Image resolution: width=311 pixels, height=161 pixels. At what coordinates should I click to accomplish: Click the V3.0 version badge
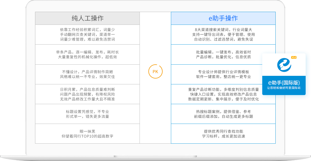(294, 57)
